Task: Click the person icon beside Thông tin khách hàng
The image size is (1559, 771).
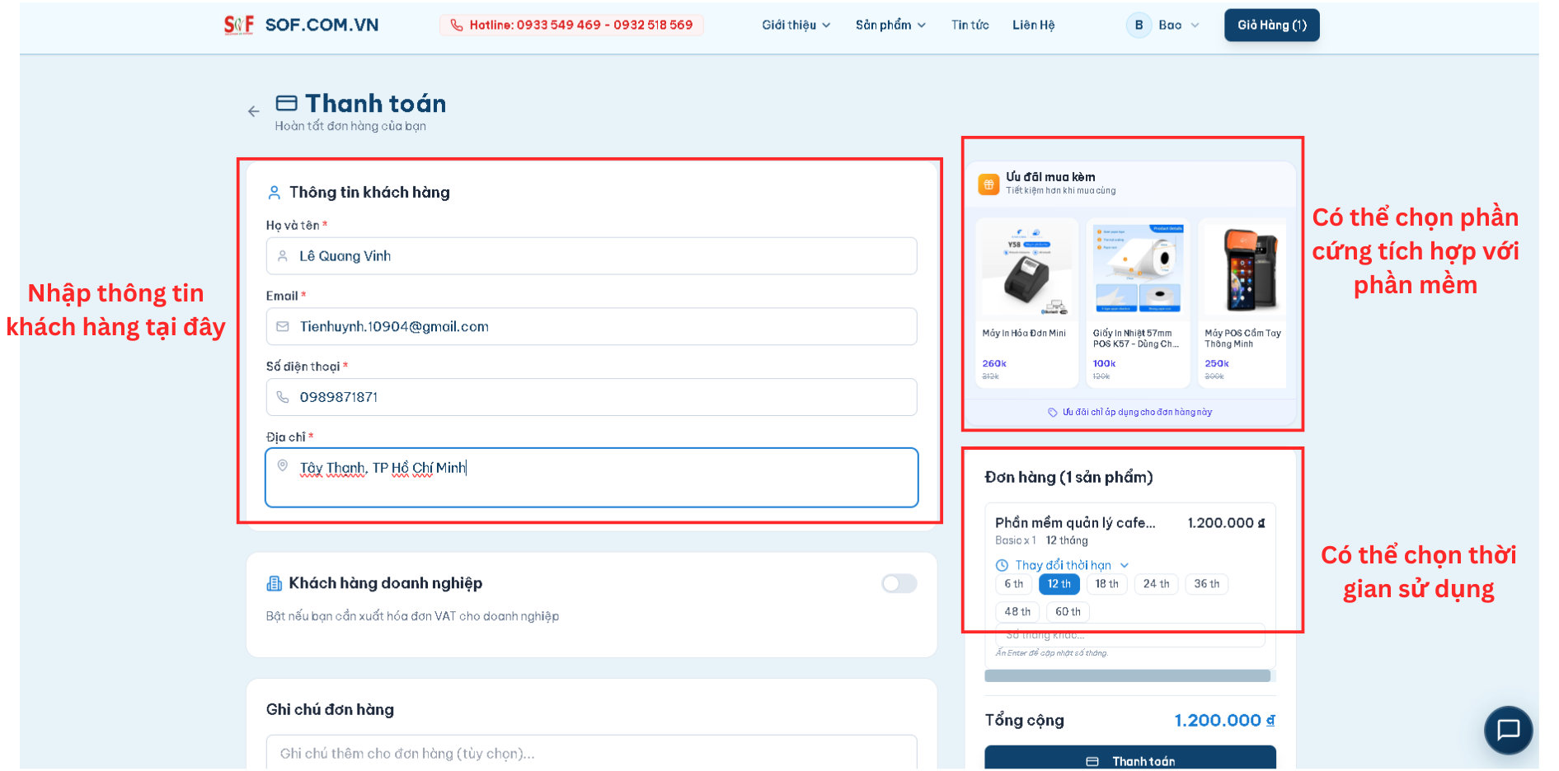Action: tap(275, 193)
